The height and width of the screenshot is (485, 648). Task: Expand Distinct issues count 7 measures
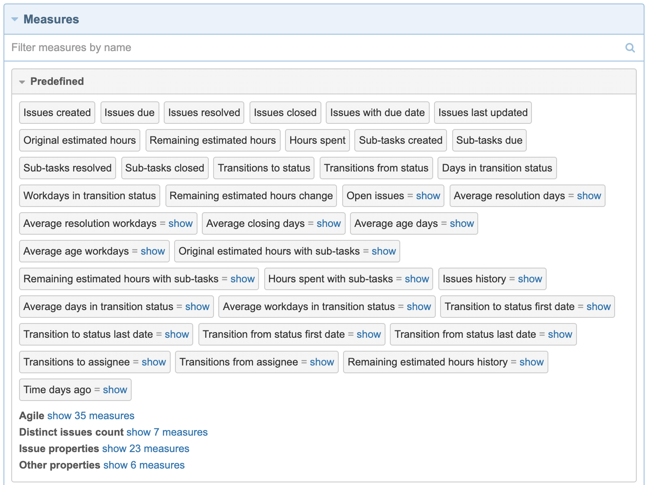(167, 432)
